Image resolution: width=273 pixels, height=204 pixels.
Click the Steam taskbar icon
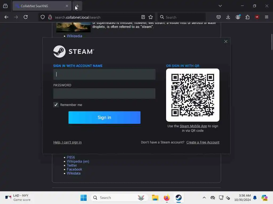tap(179, 198)
